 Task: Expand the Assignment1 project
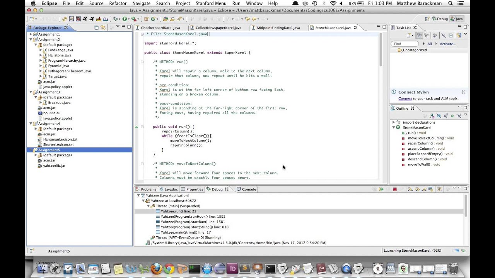(x=31, y=34)
